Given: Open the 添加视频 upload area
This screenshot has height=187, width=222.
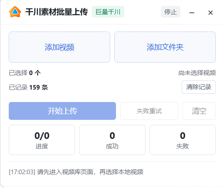Looking at the screenshot, I should (59, 47).
